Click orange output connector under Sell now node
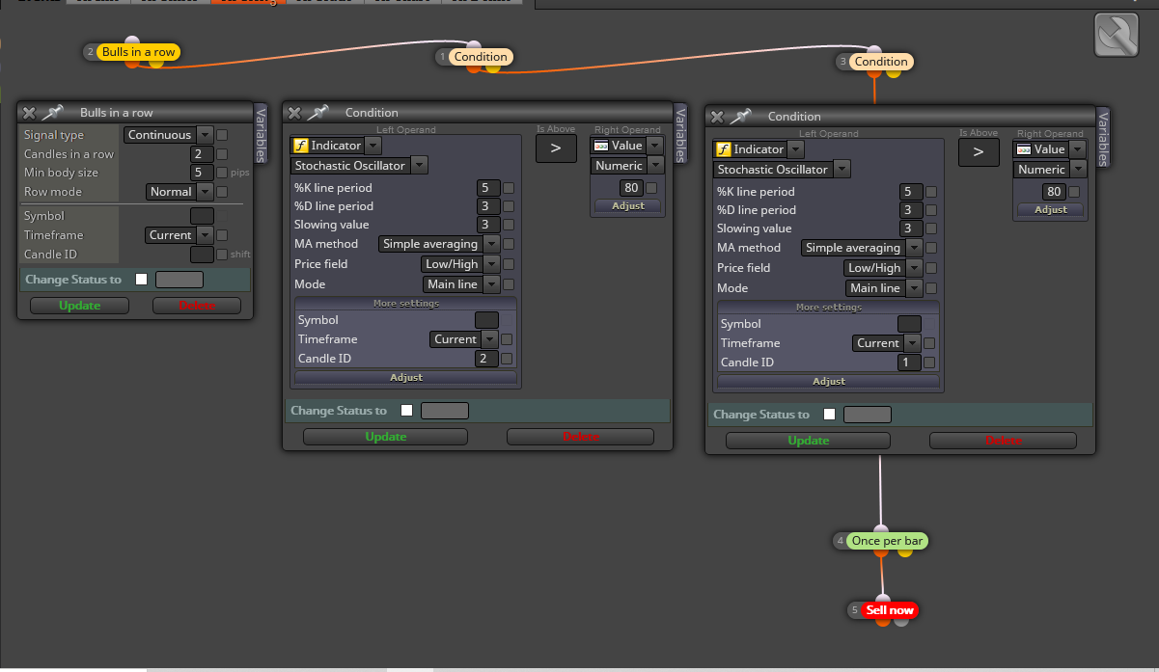1159x672 pixels. (x=882, y=621)
